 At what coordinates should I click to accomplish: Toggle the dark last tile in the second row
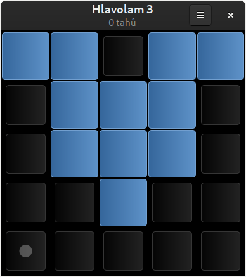(x=221, y=105)
